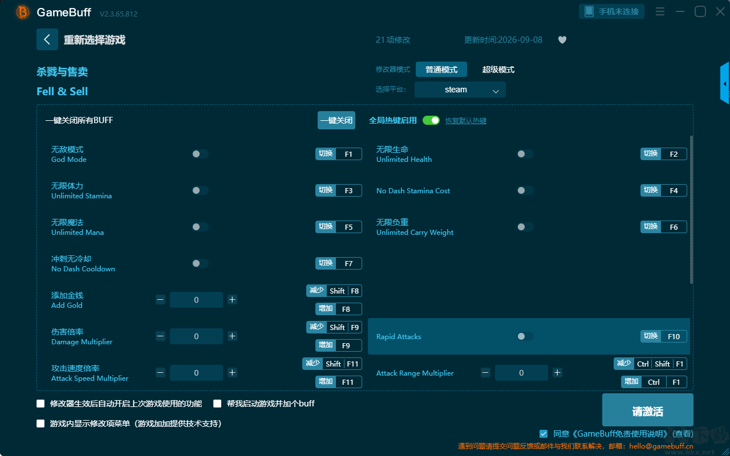Edit Attack Range decrease Ctrl Shift F1 hotkey

click(651, 364)
